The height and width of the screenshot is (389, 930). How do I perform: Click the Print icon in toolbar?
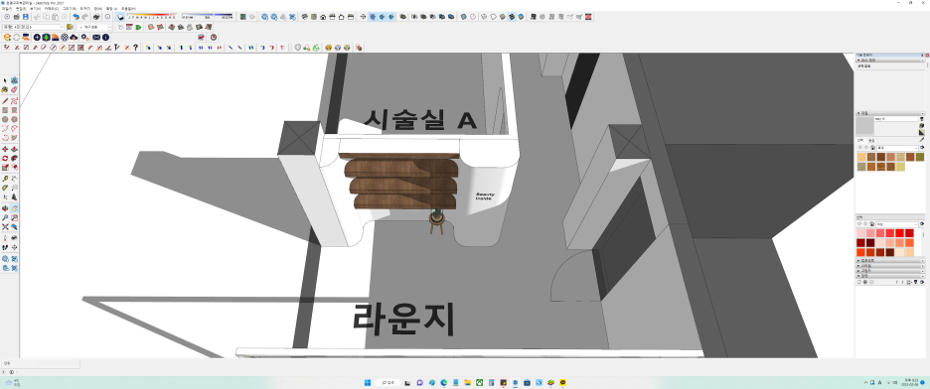(x=95, y=17)
